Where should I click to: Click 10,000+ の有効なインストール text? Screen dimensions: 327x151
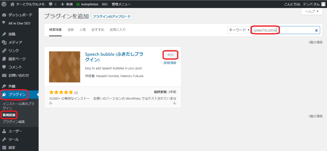coord(70,100)
